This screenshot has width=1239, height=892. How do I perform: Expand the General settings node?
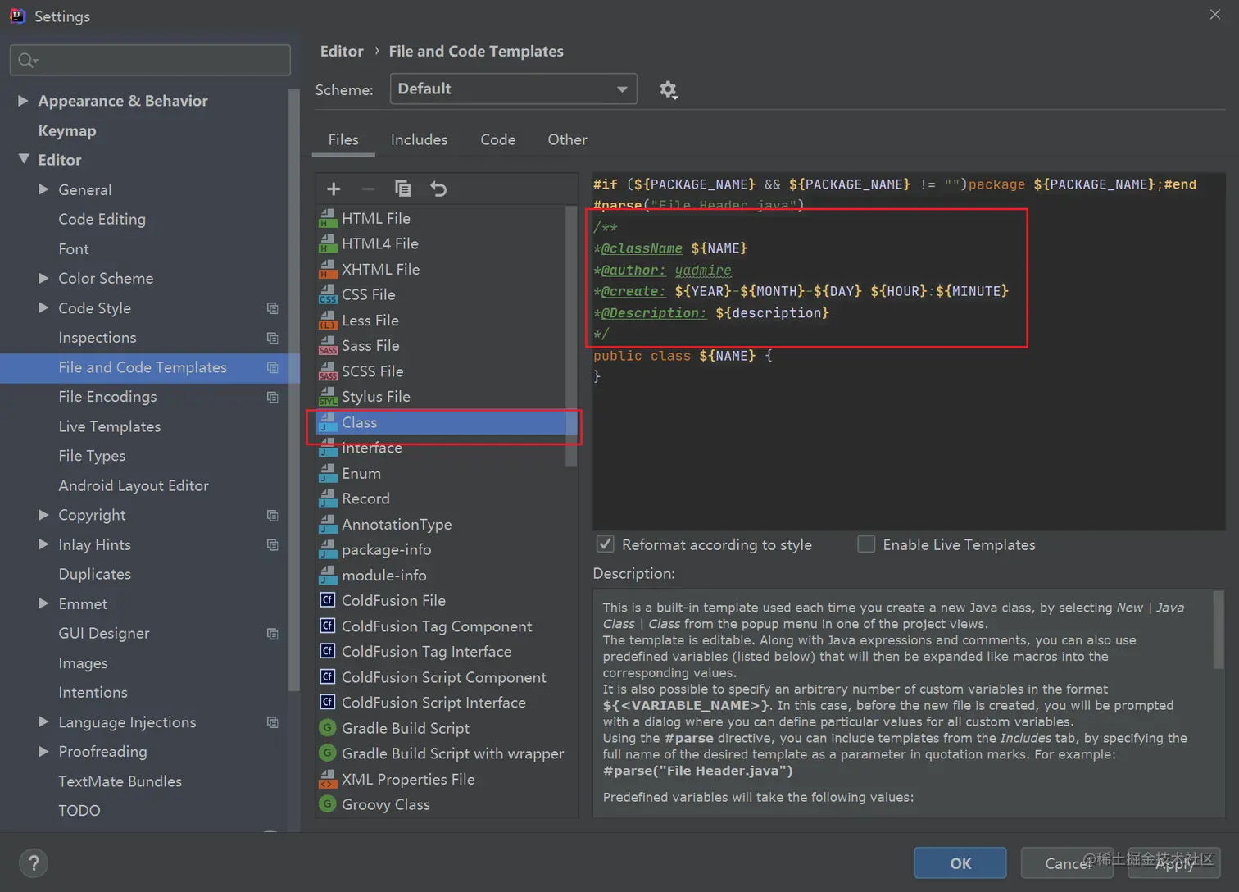click(x=43, y=189)
